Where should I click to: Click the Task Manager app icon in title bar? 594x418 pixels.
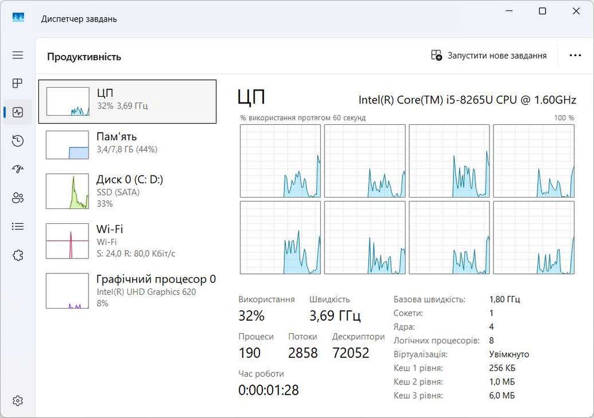[x=18, y=17]
